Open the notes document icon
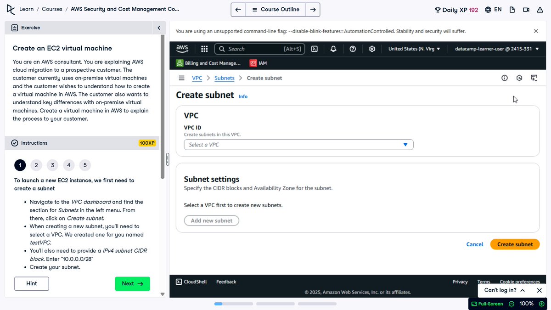The height and width of the screenshot is (310, 551). pos(512,10)
